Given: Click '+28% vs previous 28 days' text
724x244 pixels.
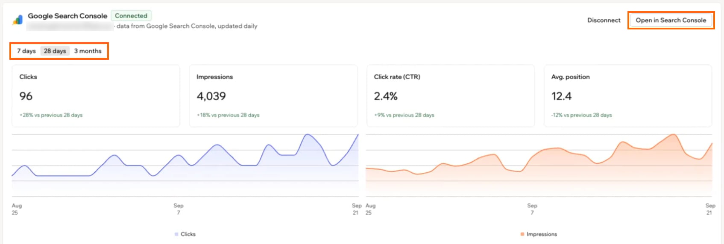Looking at the screenshot, I should coord(51,115).
